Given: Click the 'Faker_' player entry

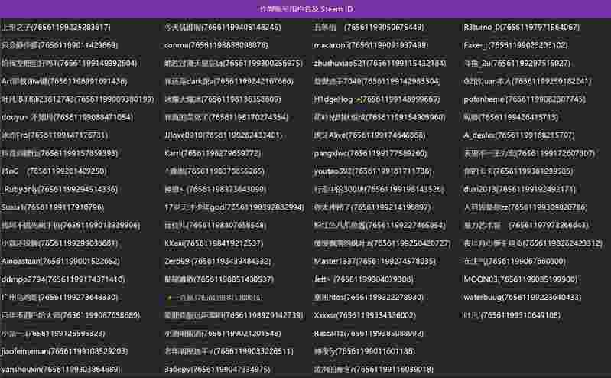Looking at the screenshot, I should click(x=515, y=45).
